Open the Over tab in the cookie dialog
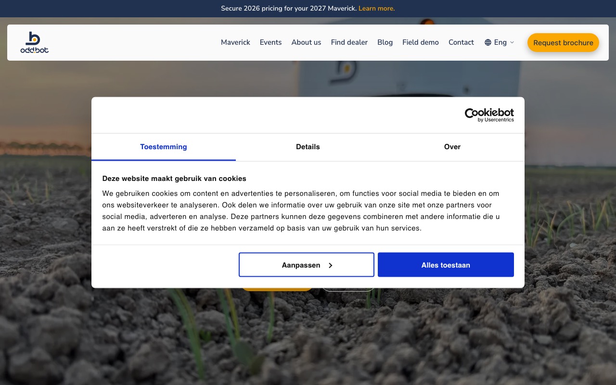Screen dimensions: 616x385 pyautogui.click(x=452, y=147)
